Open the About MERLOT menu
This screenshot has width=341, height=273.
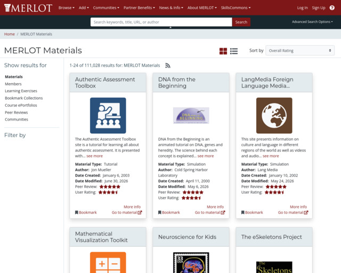(x=202, y=8)
